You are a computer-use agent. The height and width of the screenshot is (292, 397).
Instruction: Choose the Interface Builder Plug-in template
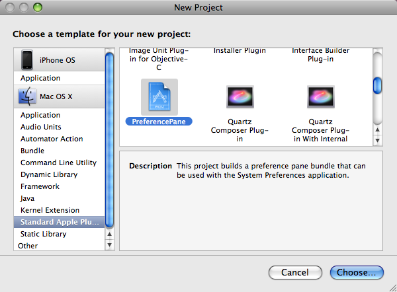(x=320, y=54)
